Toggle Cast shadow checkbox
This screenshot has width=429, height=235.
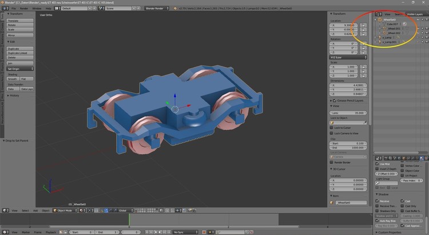402,201
